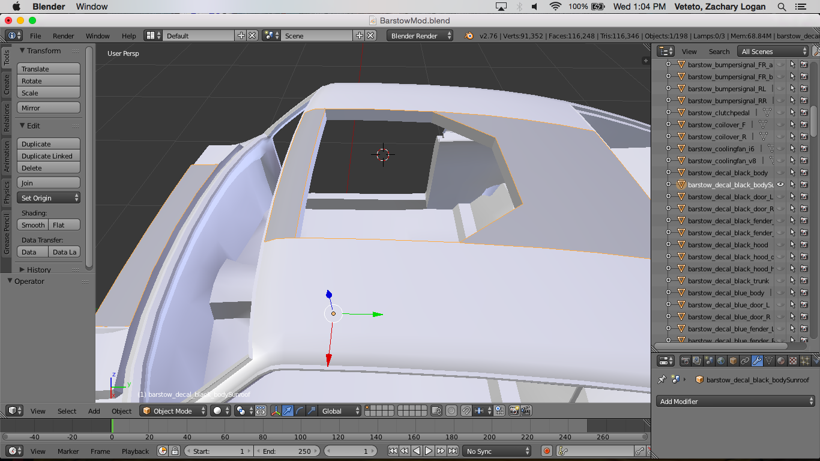Open the No Sync playback dropdown
Image resolution: width=820 pixels, height=461 pixels.
tap(497, 451)
